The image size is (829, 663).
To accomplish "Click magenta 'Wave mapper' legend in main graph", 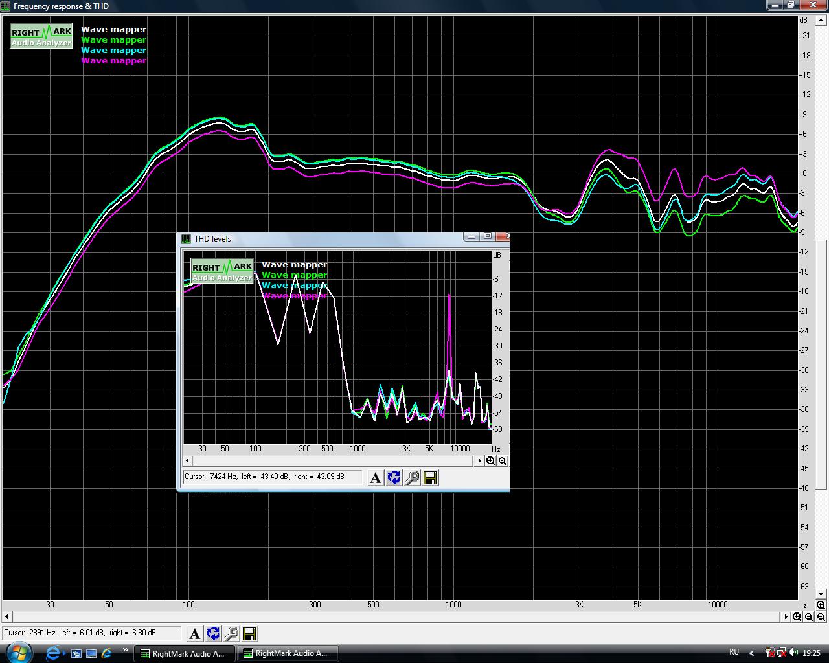I will [114, 61].
